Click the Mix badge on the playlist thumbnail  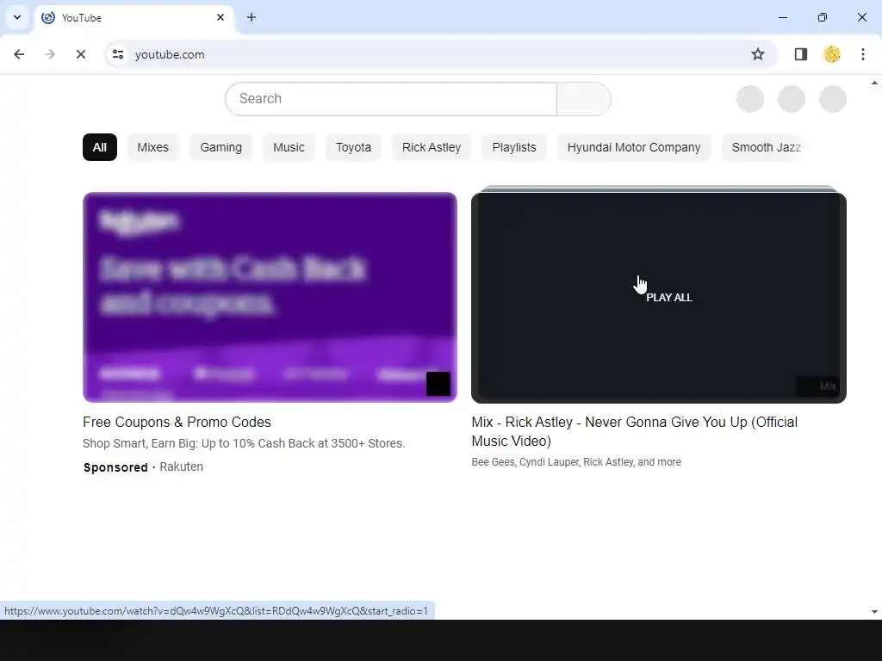(818, 386)
